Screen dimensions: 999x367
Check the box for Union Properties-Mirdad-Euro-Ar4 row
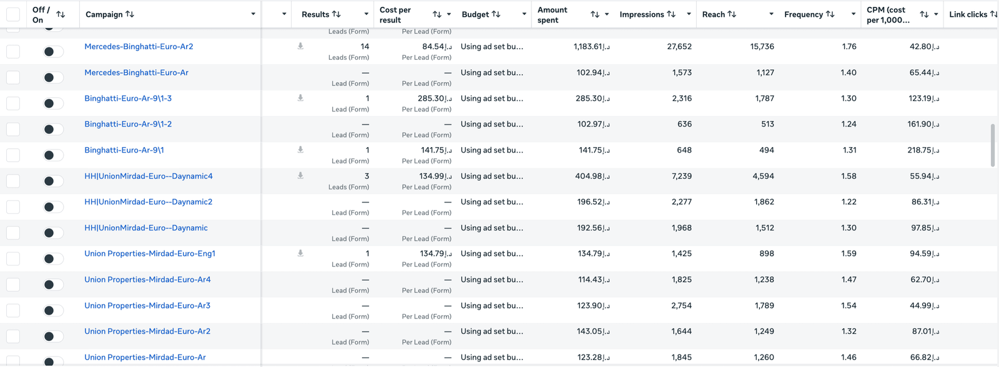[x=13, y=285]
